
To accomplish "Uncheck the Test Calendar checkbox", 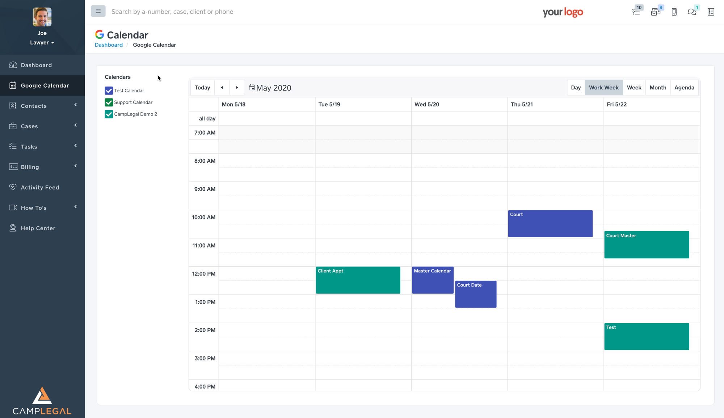I will tap(109, 91).
